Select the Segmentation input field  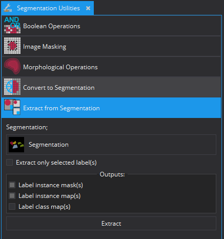click(x=111, y=145)
